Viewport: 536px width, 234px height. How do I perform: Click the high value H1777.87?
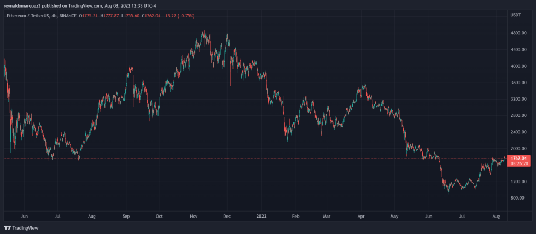click(111, 16)
